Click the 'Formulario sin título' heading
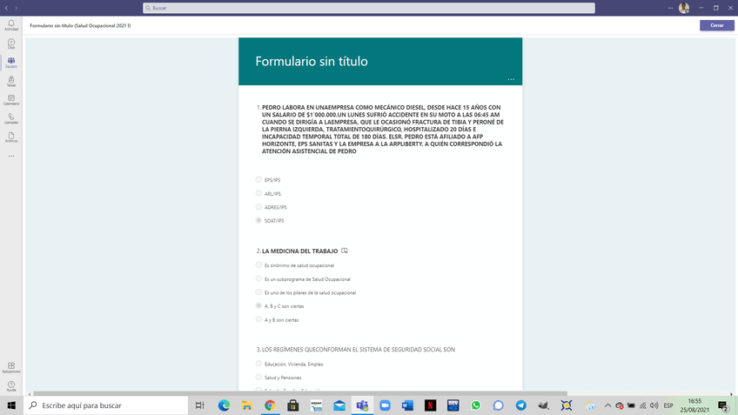The height and width of the screenshot is (415, 738). [312, 61]
